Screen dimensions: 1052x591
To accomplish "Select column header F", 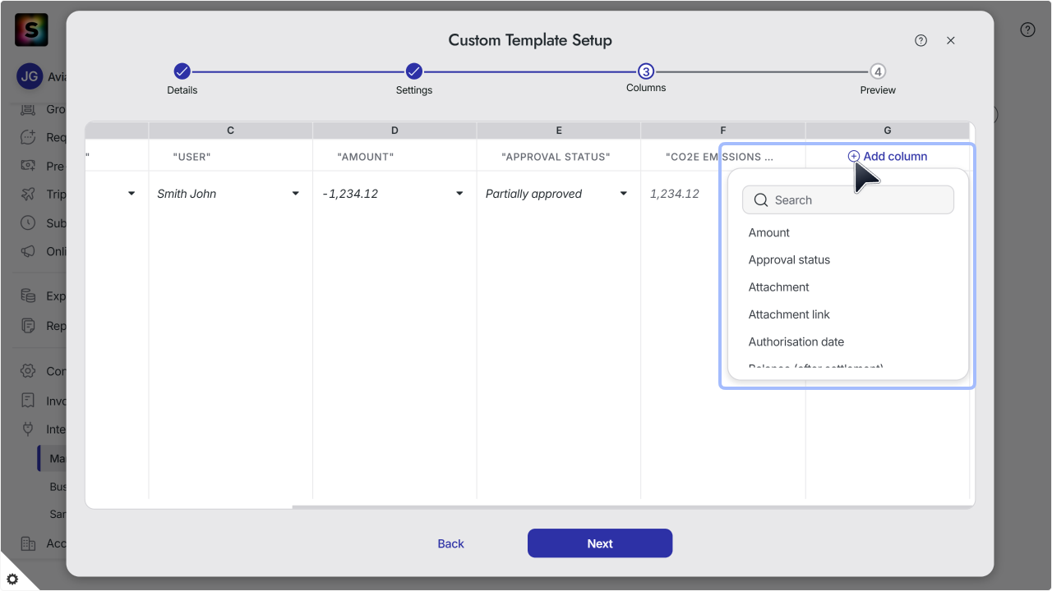I will [x=723, y=131].
